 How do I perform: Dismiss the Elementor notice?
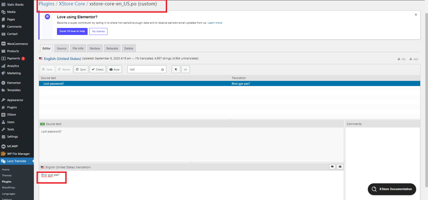[x=416, y=15]
